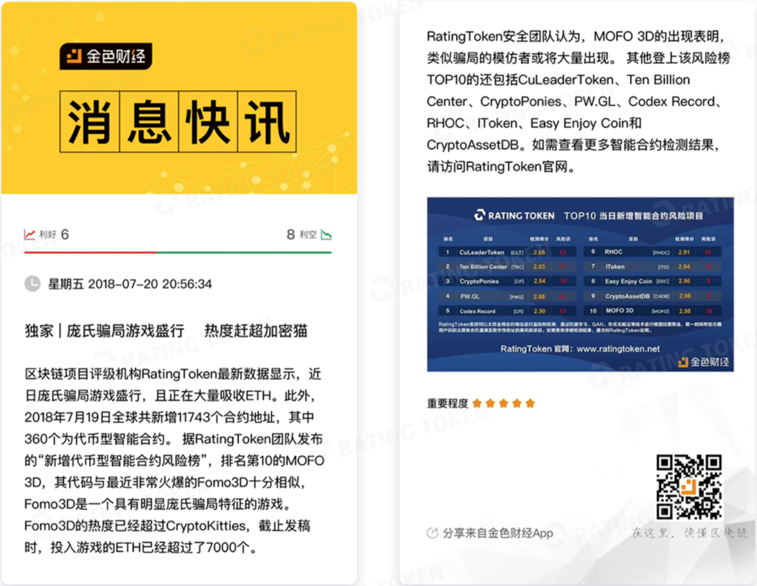The image size is (757, 586).
Task: Click the CuLeaderToken row in table
Action: pyautogui.click(x=507, y=252)
